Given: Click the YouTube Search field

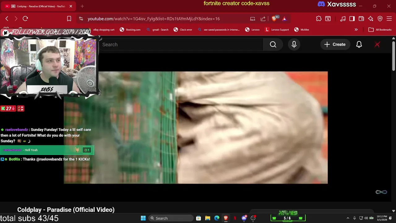Looking at the screenshot, I should pyautogui.click(x=181, y=45).
